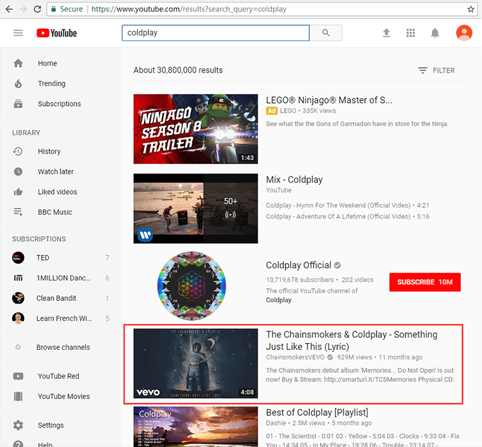The height and width of the screenshot is (447, 482).
Task: Open LEGO Ninjago Master ad title
Action: coord(329,100)
